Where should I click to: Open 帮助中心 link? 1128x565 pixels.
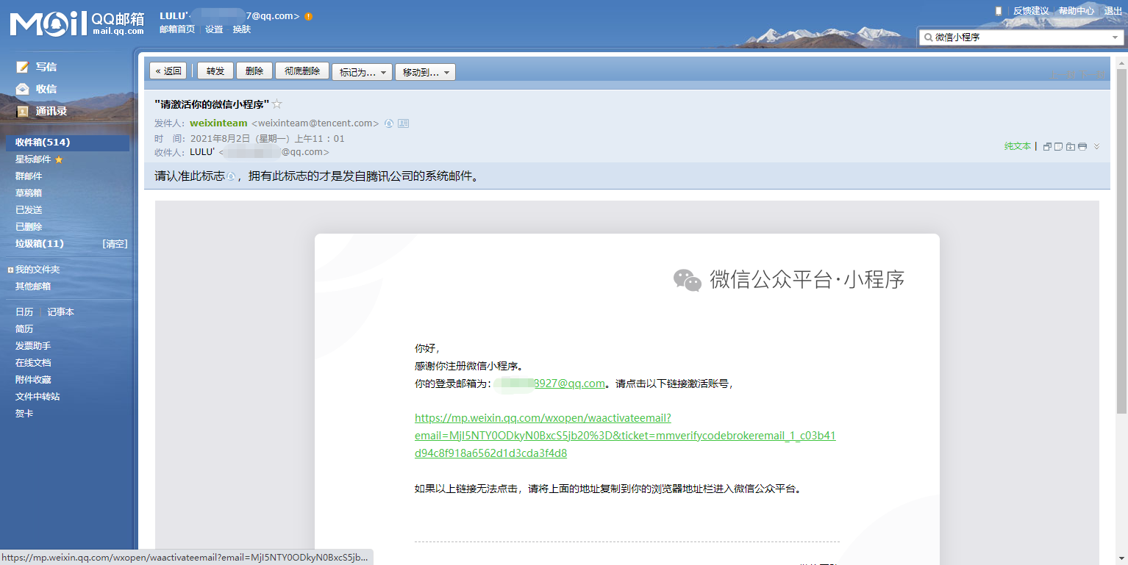click(x=1077, y=11)
